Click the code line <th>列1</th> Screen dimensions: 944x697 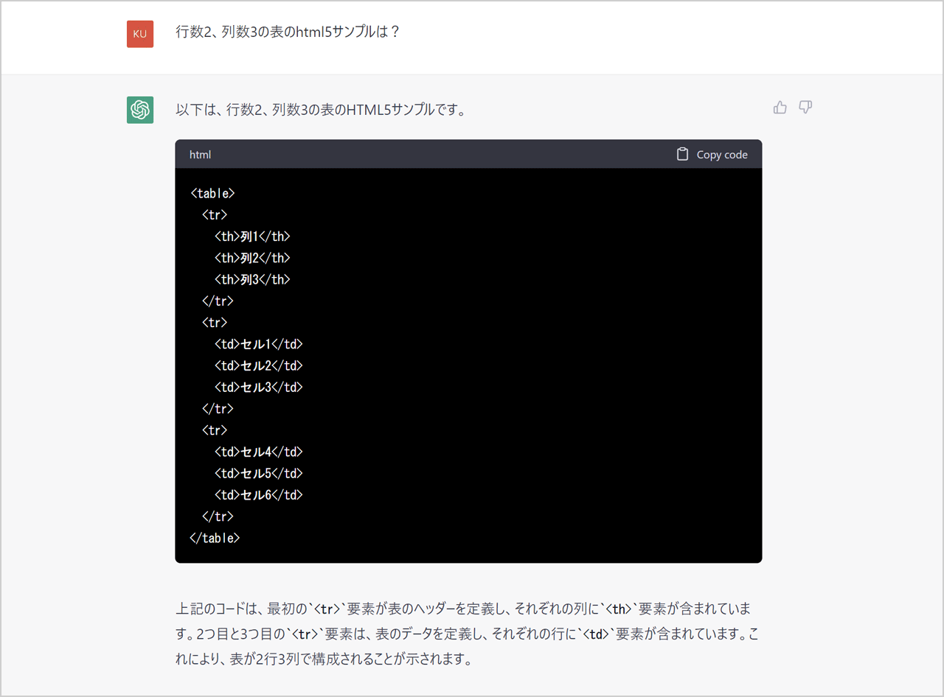click(252, 237)
